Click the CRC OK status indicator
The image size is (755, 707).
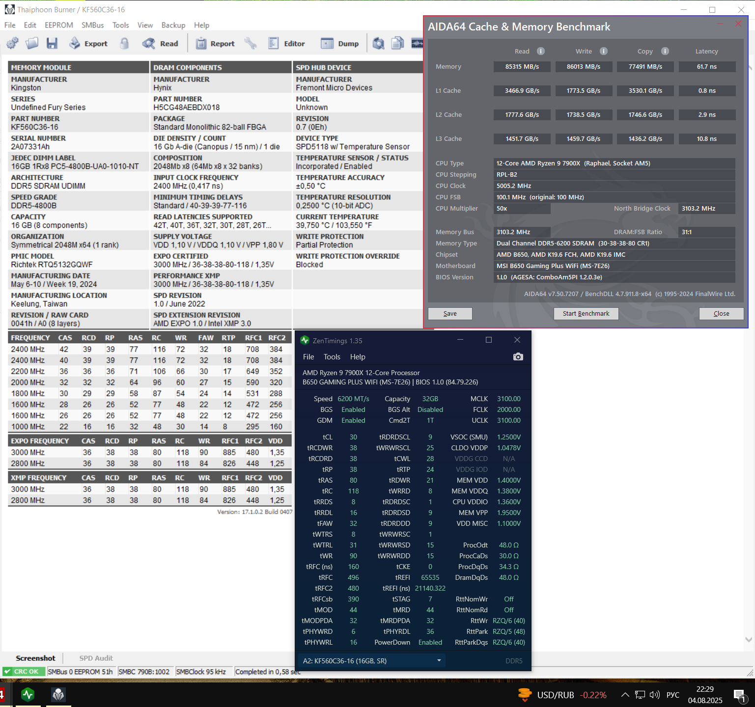point(24,672)
